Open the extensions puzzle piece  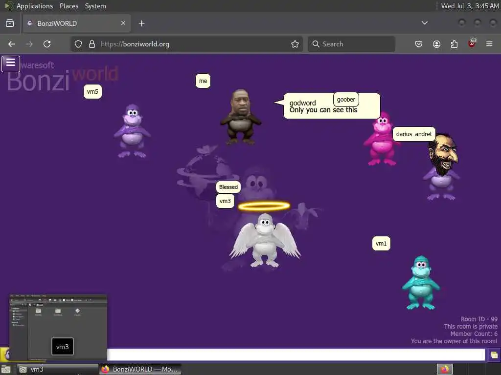tap(454, 44)
